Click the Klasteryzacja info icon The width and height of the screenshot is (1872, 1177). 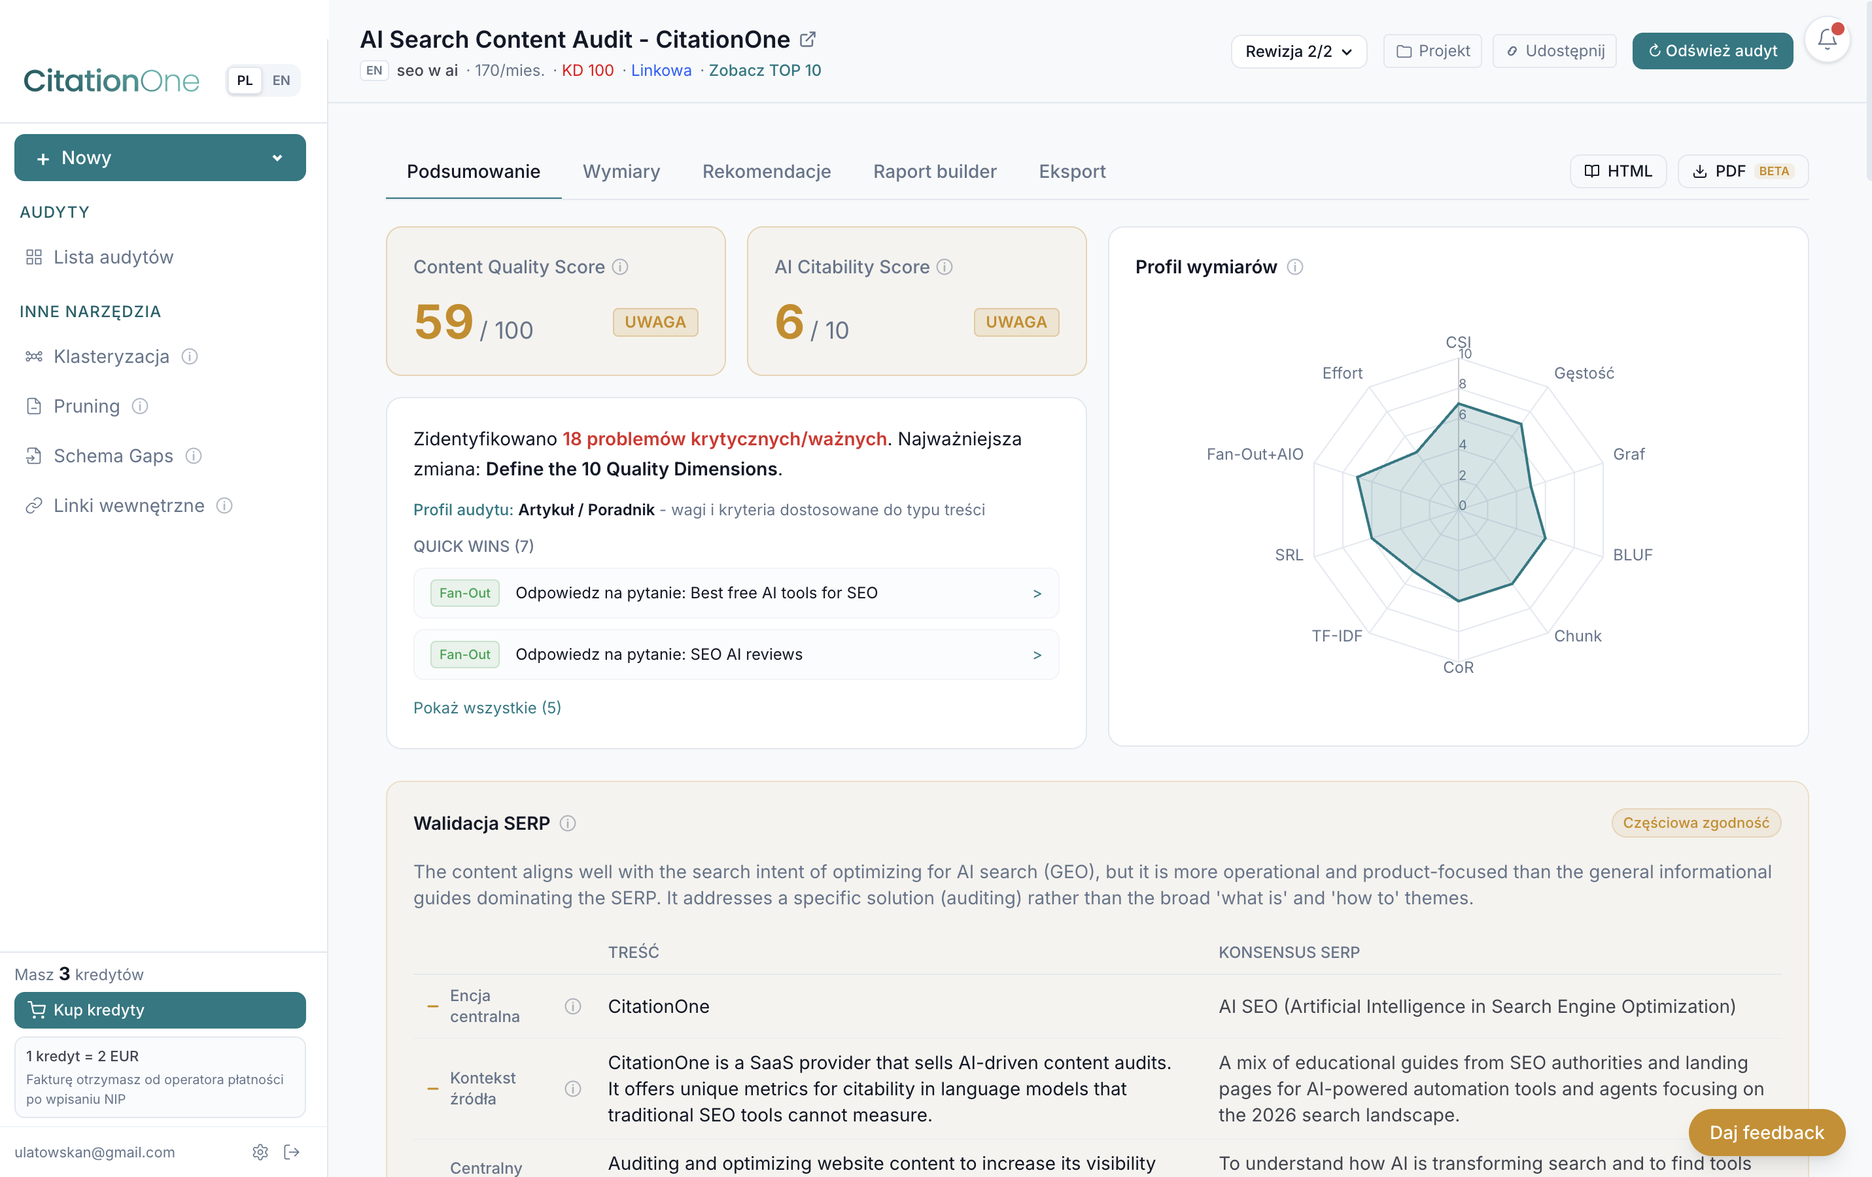point(190,356)
